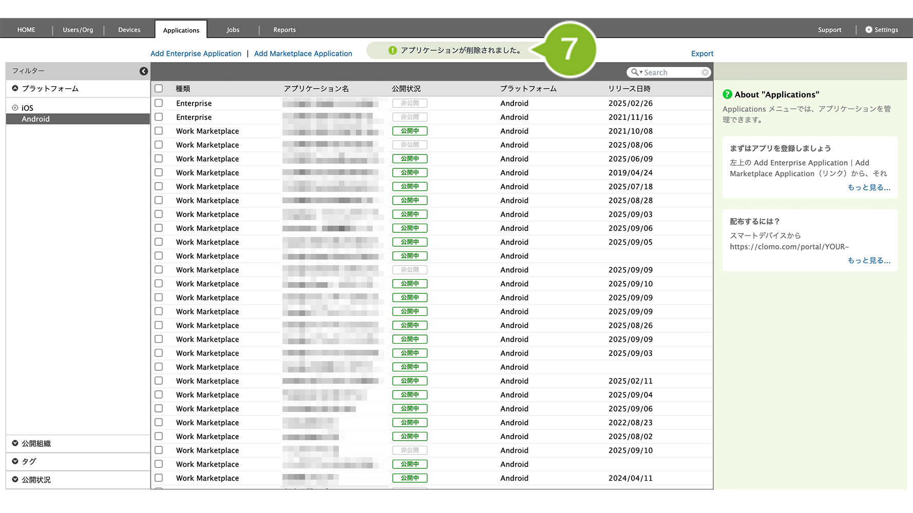
Task: Collapse the プラットフォーム filter section
Action: (x=15, y=88)
